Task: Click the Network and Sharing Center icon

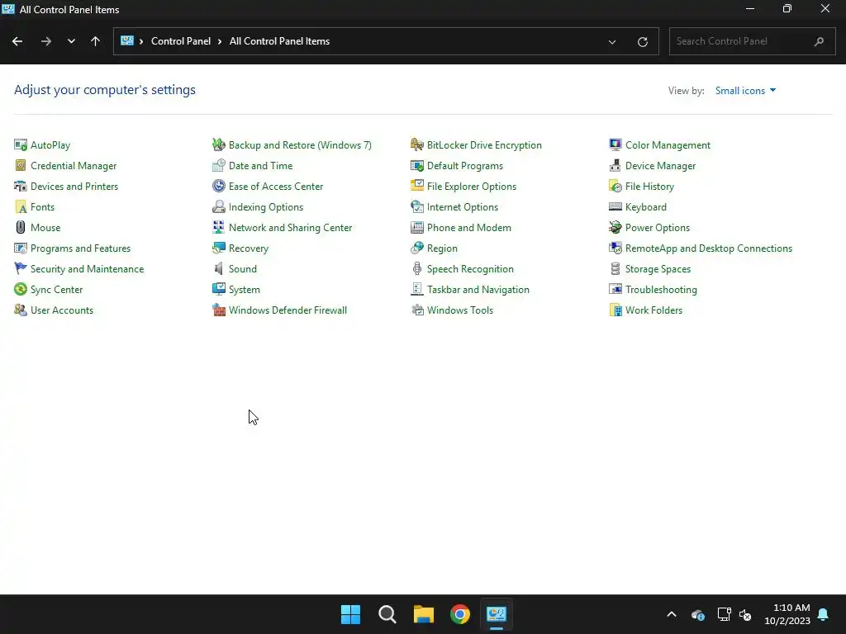Action: (218, 228)
